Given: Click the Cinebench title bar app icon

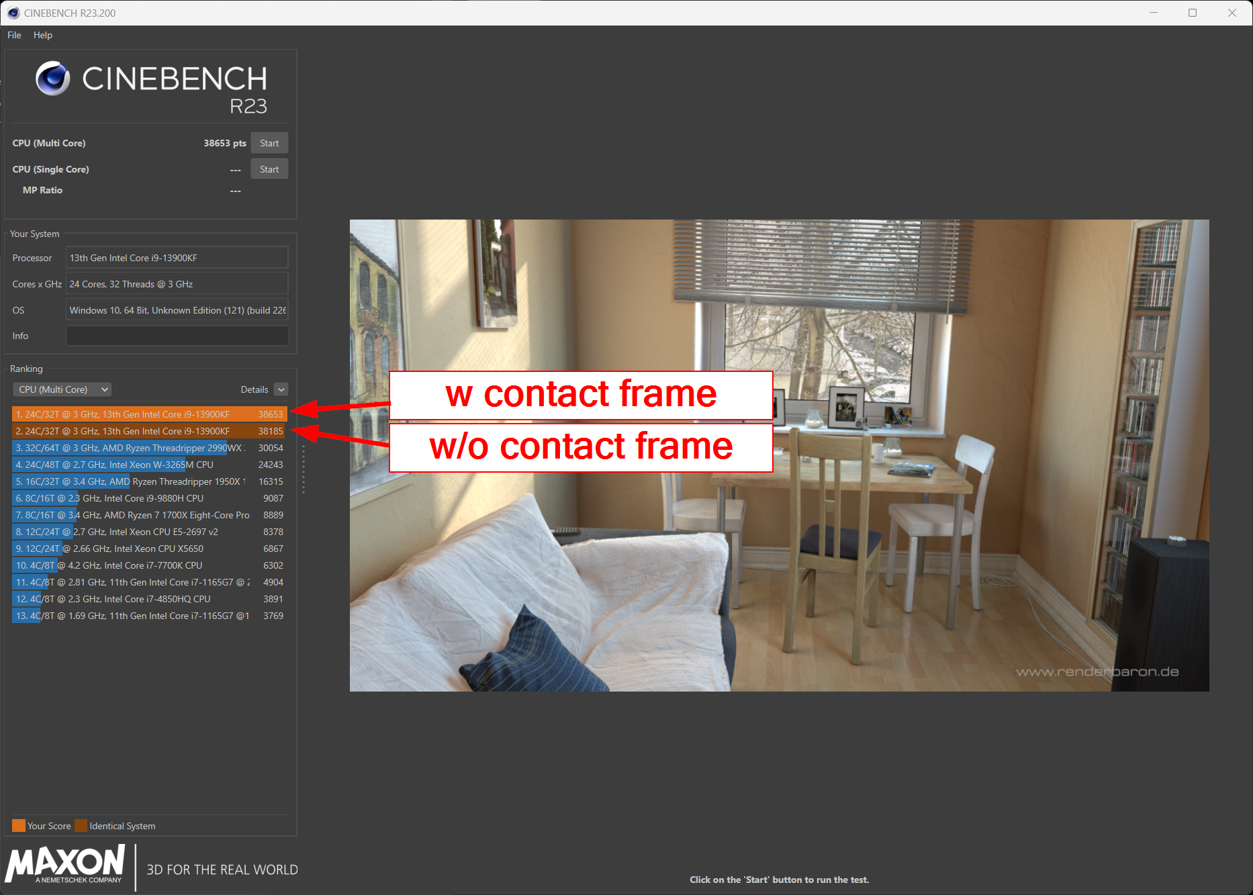Looking at the screenshot, I should tap(13, 13).
